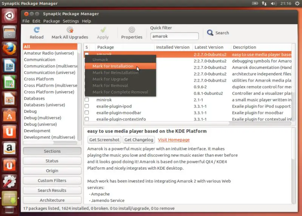Screen dimensions: 302x216
Task: Follow the Visit Homepage link
Action: pyautogui.click(x=174, y=140)
